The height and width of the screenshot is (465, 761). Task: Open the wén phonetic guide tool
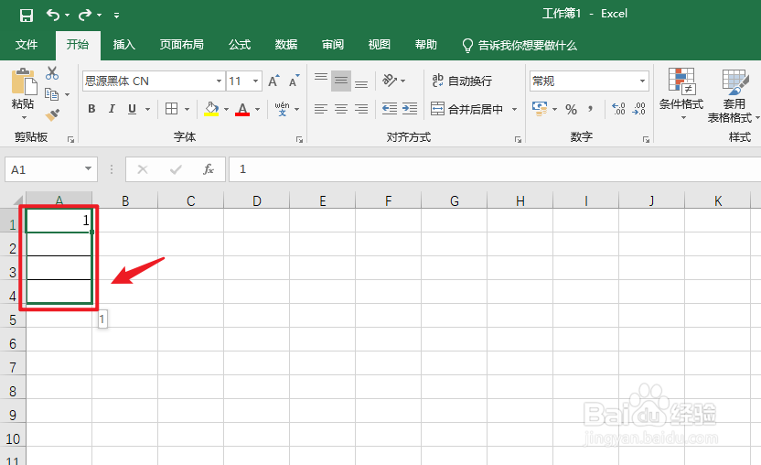tap(282, 109)
